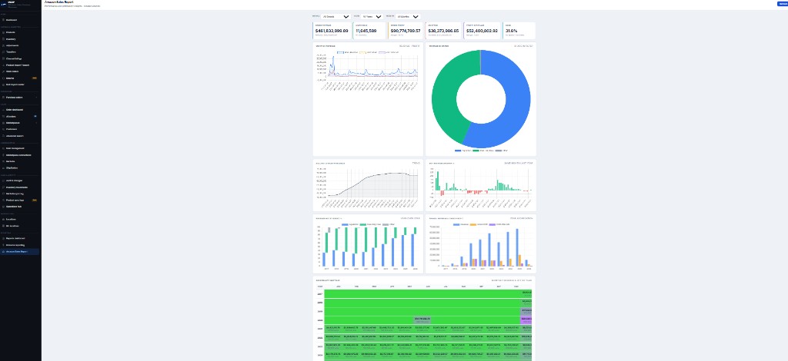The width and height of the screenshot is (788, 361).
Task: Click the Dashboard icon in the sidebar
Action: [x=3, y=19]
